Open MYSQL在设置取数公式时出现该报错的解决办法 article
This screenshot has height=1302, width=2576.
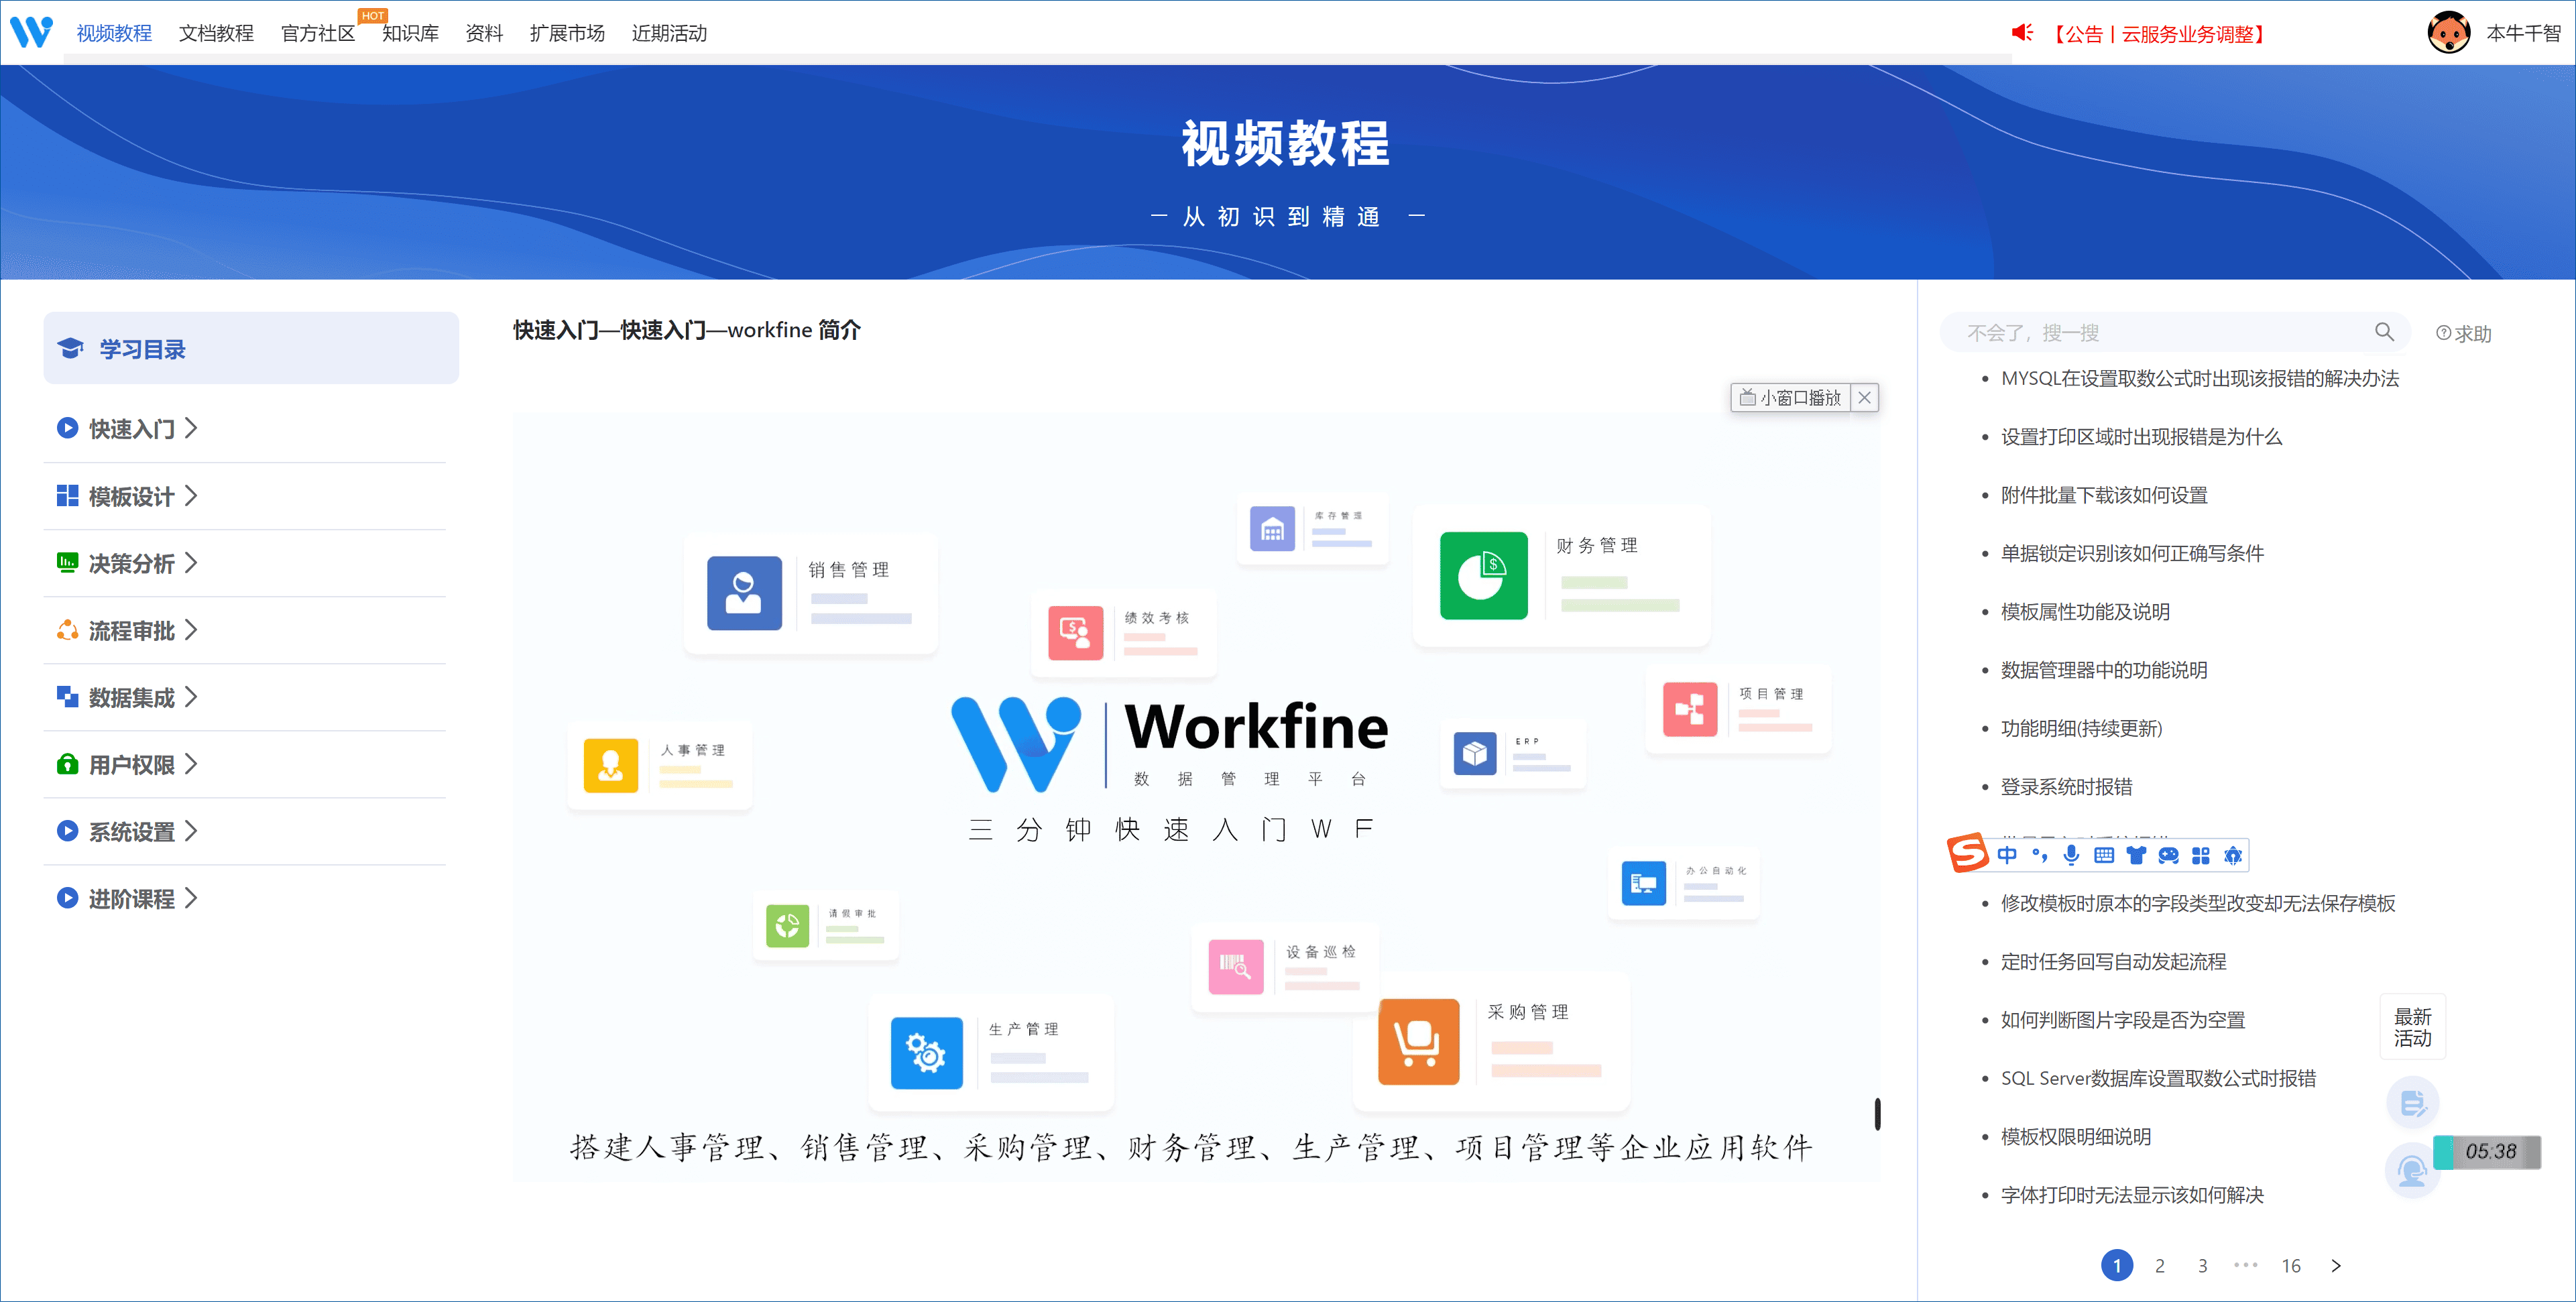(2200, 378)
